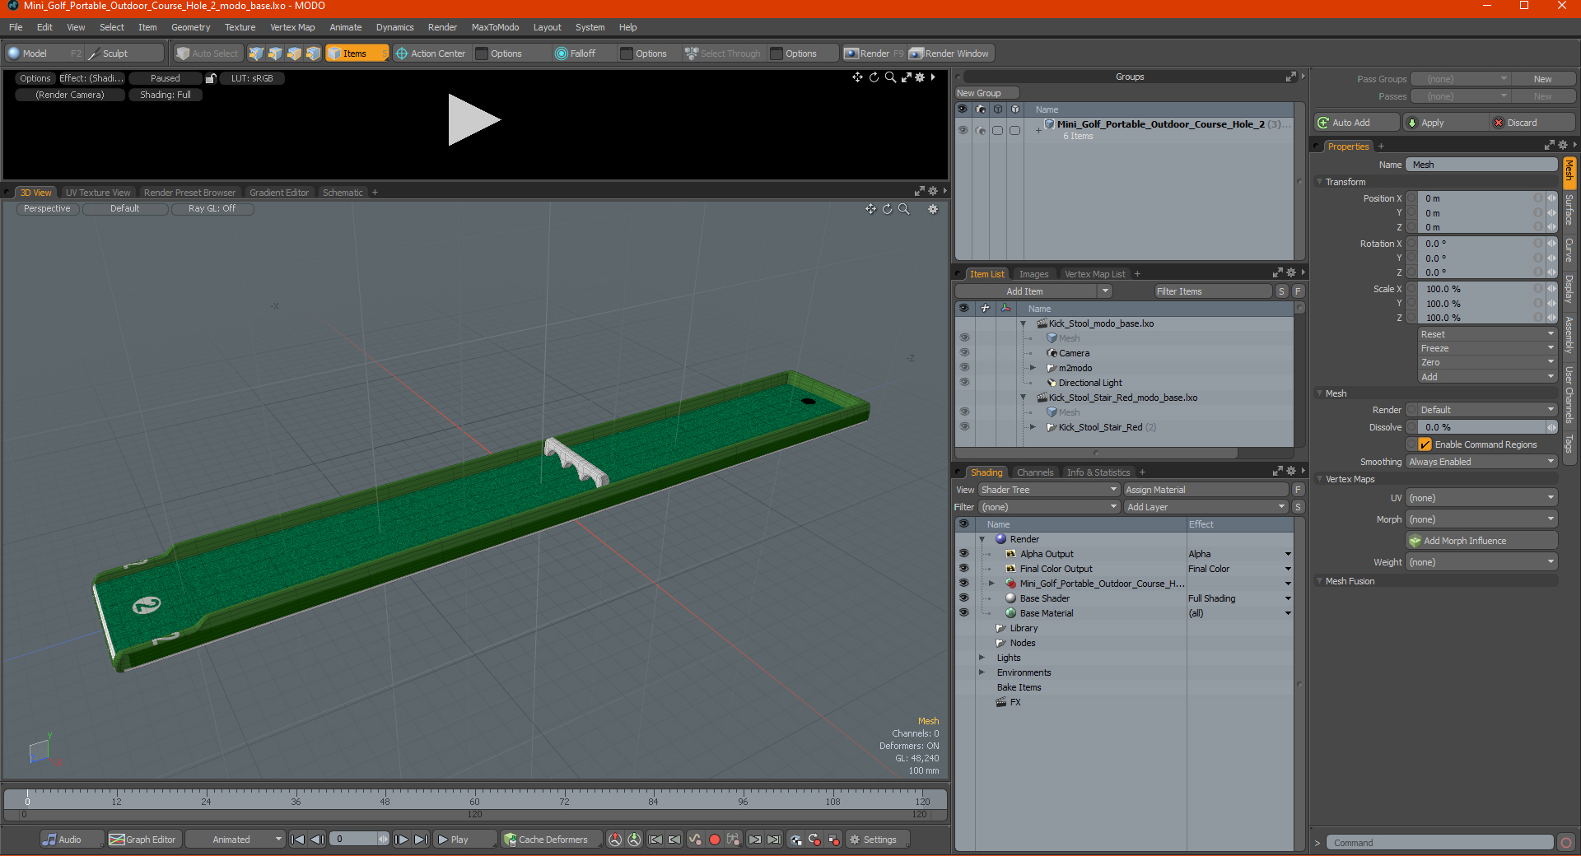Step to next frame
The width and height of the screenshot is (1581, 856).
402,840
